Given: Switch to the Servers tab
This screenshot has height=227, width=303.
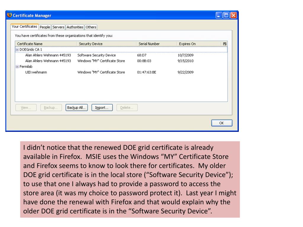Looking at the screenshot, I should [x=58, y=27].
